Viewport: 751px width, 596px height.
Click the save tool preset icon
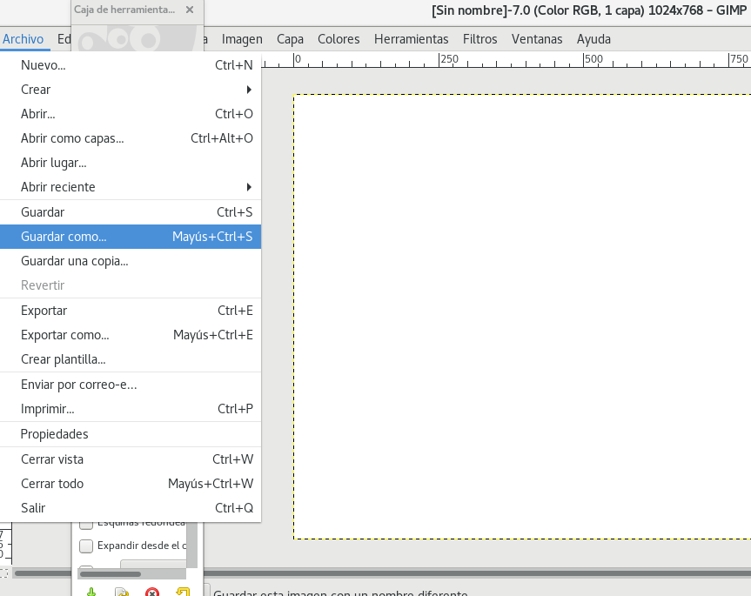click(91, 592)
